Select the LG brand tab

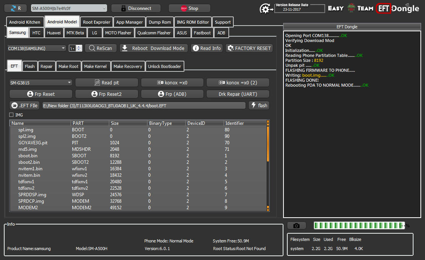point(94,33)
